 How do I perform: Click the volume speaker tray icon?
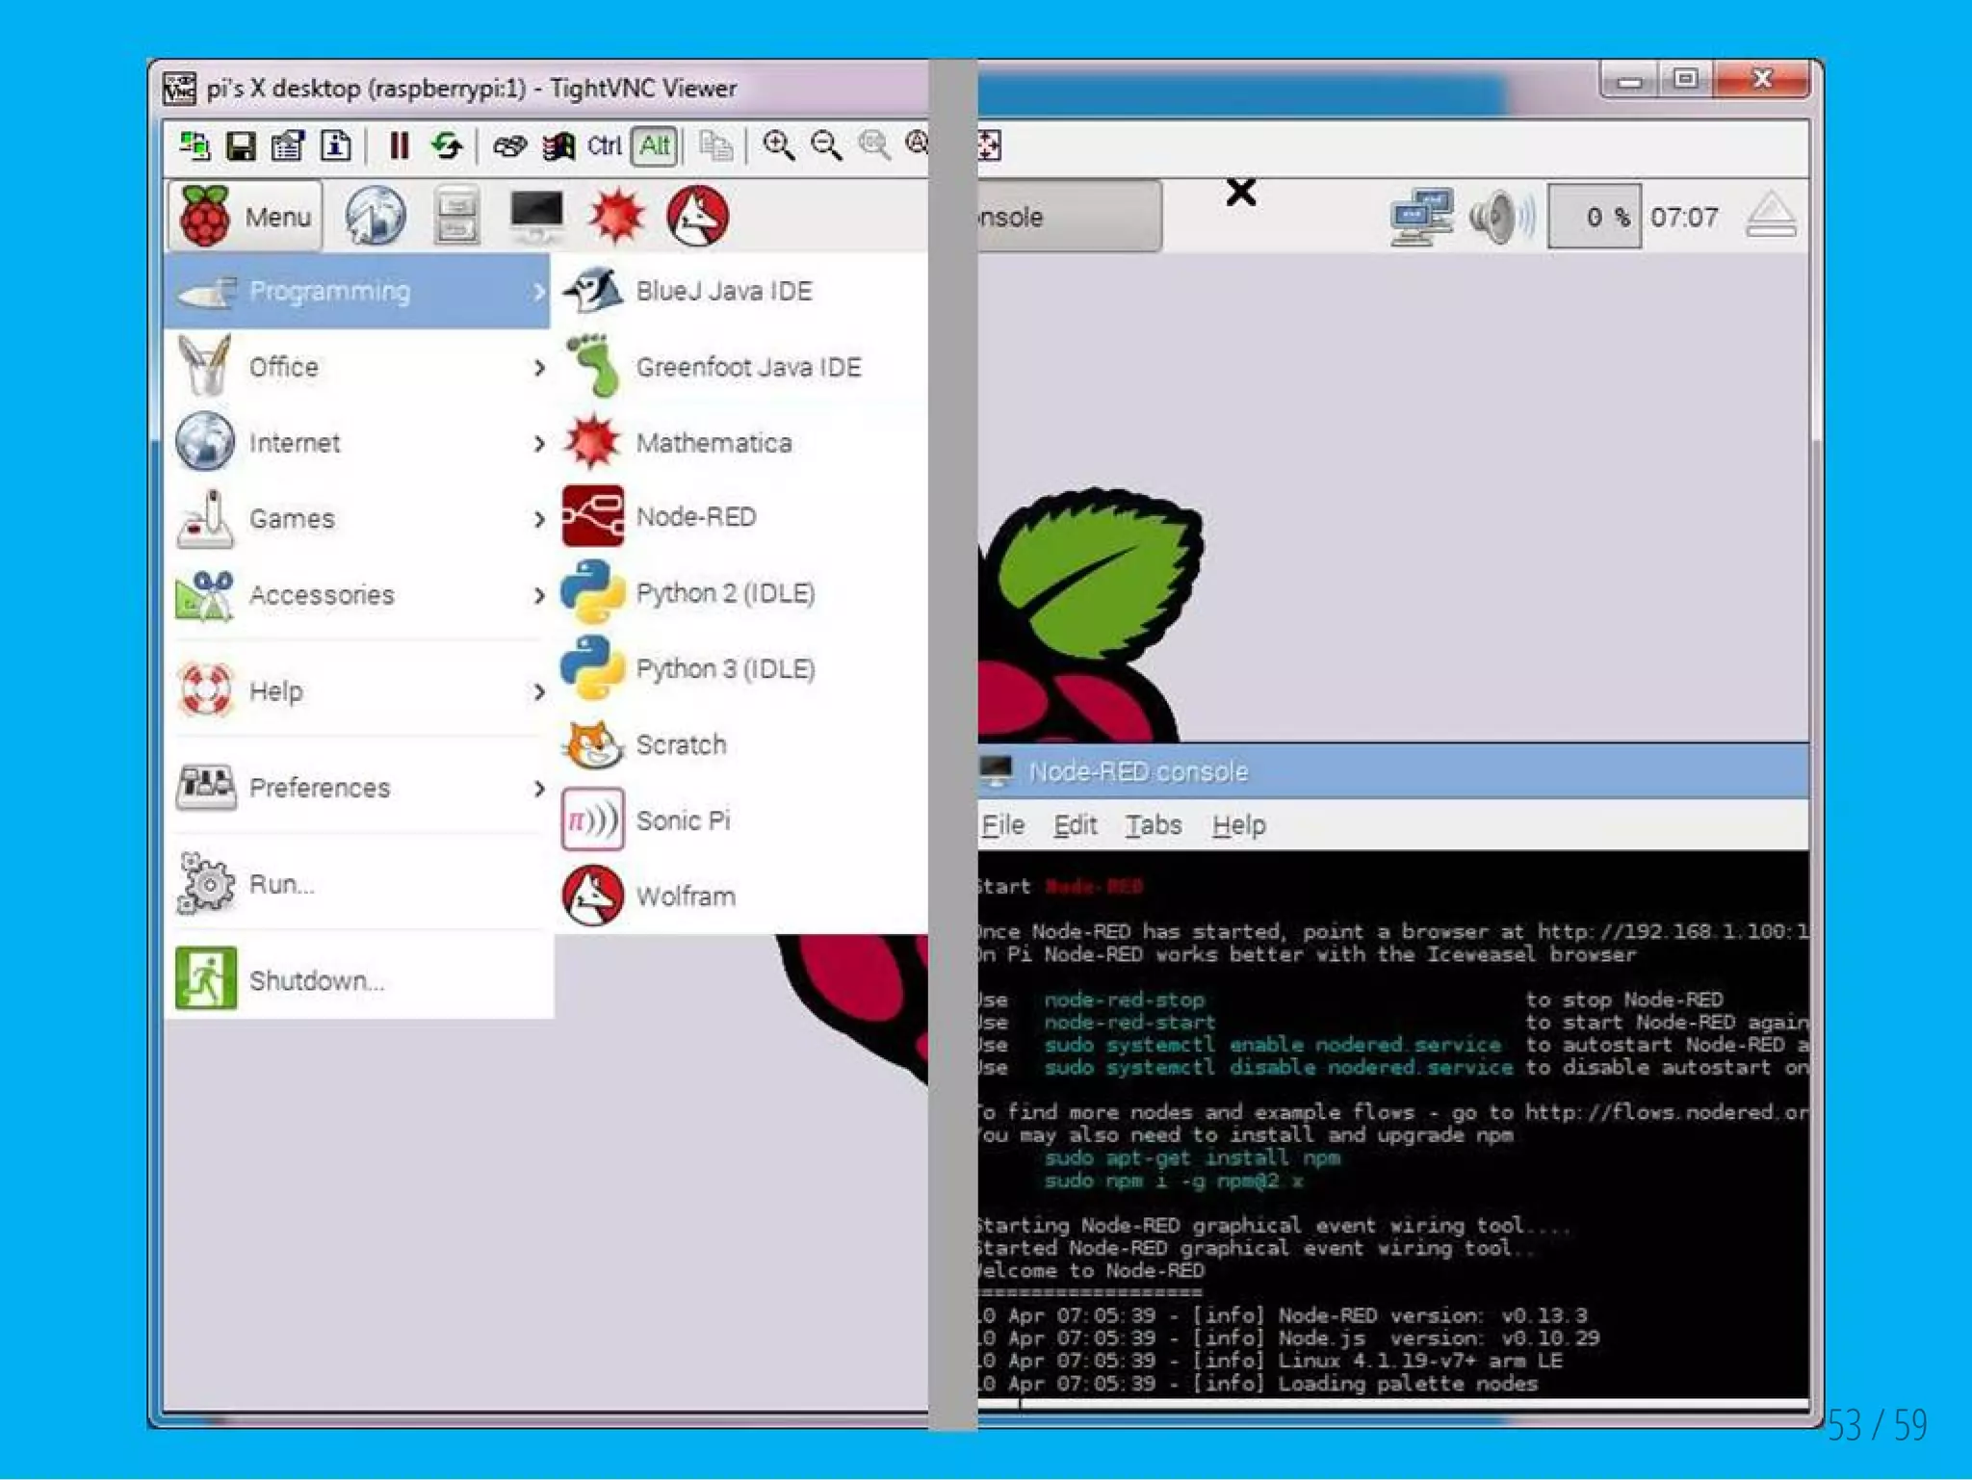[1498, 218]
